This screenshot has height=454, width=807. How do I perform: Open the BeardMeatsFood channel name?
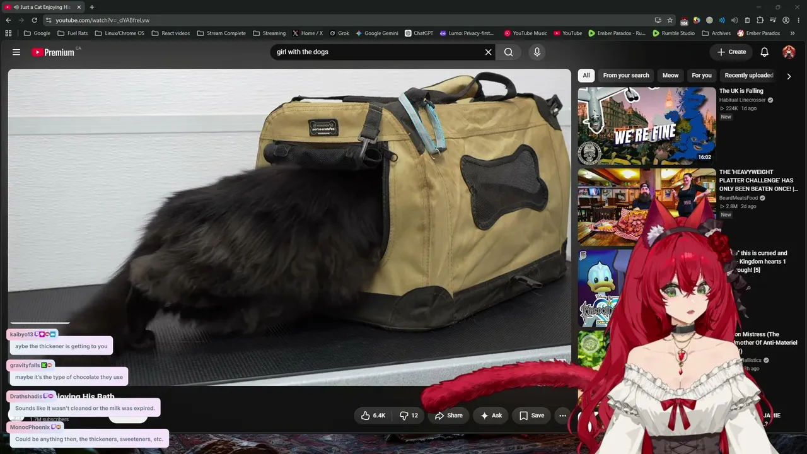[739, 198]
